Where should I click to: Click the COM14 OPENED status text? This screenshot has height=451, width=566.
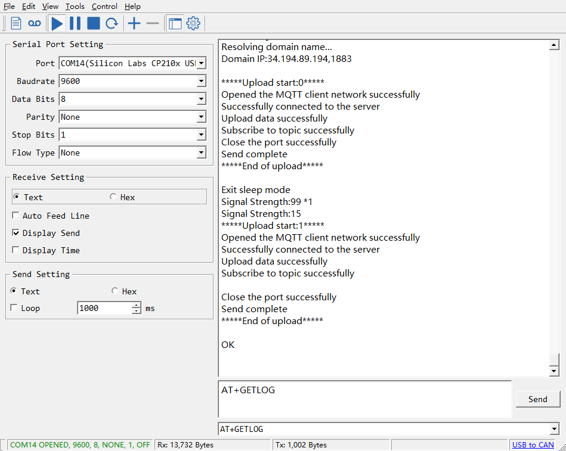pyautogui.click(x=80, y=445)
